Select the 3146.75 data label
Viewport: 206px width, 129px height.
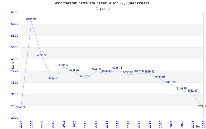pos(182,89)
